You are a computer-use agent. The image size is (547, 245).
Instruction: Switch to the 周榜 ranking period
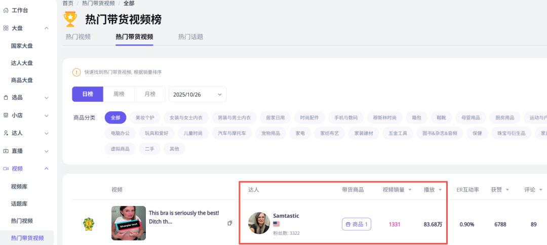coord(119,94)
